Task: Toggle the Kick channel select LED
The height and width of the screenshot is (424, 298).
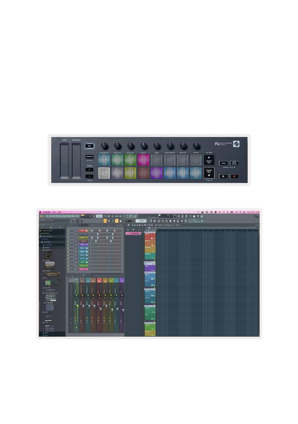Action: (x=90, y=231)
